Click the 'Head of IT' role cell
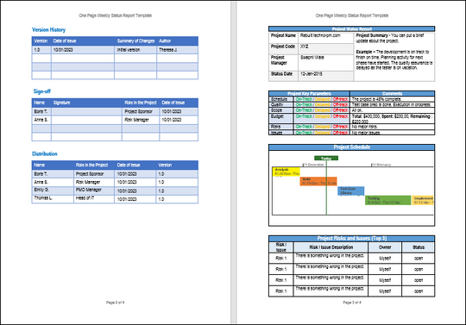The width and height of the screenshot is (466, 325). pos(85,198)
